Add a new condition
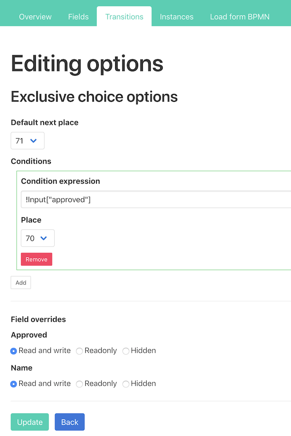291x436 pixels. 21,283
